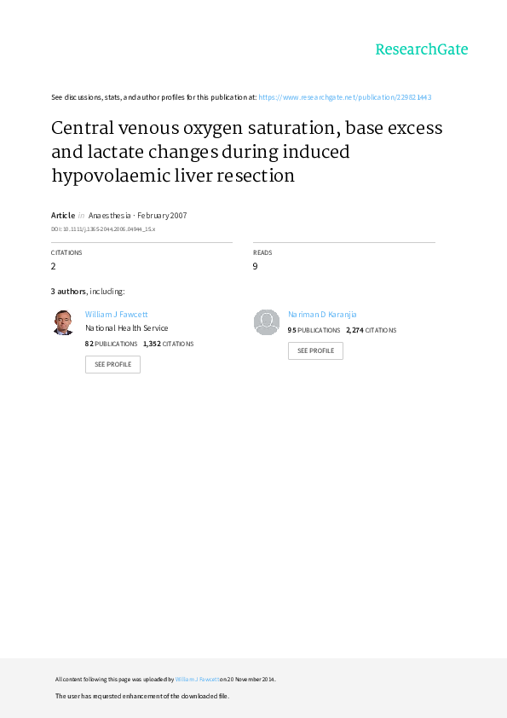Image resolution: width=507 pixels, height=718 pixels.
Task: Click the ResearchGate logo
Action: point(422,49)
